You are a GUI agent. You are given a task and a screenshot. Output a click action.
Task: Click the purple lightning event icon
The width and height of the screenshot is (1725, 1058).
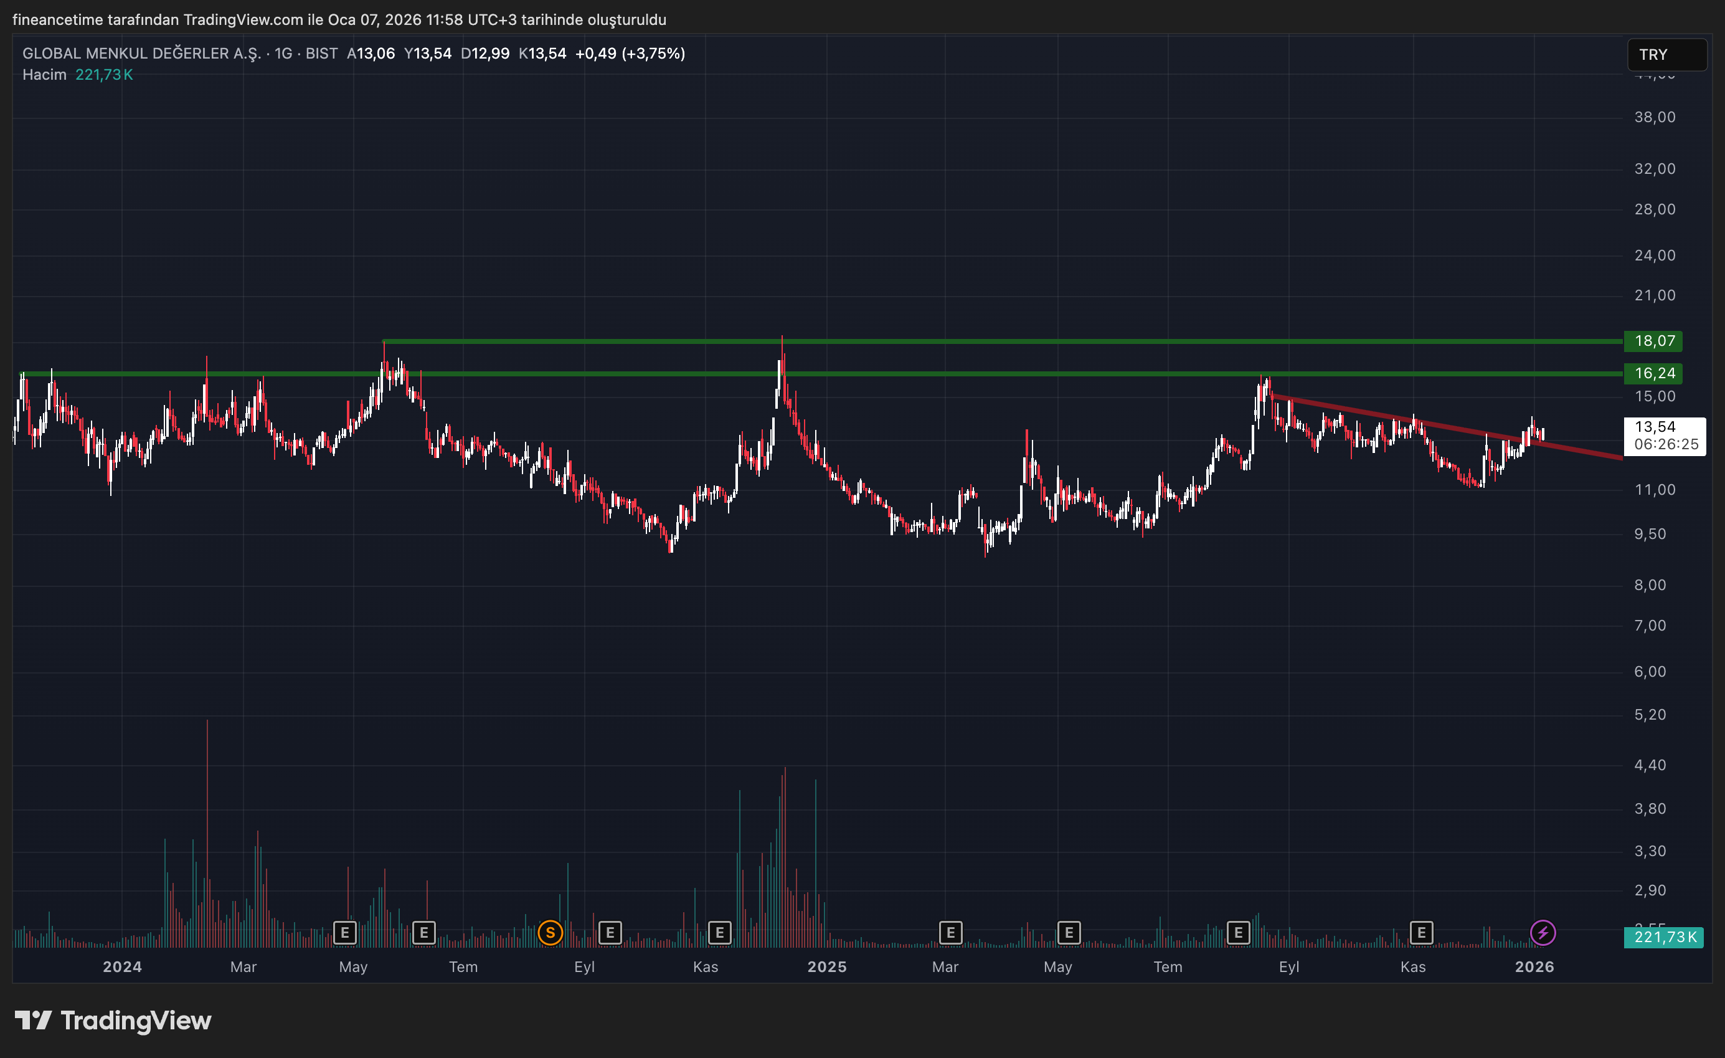[1543, 933]
